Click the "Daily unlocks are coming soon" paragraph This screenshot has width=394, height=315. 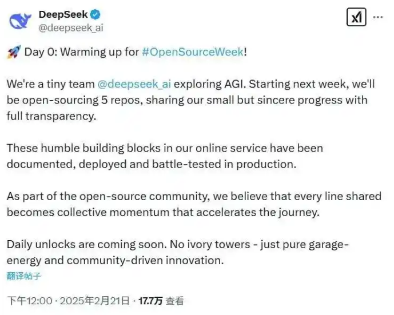click(x=178, y=252)
